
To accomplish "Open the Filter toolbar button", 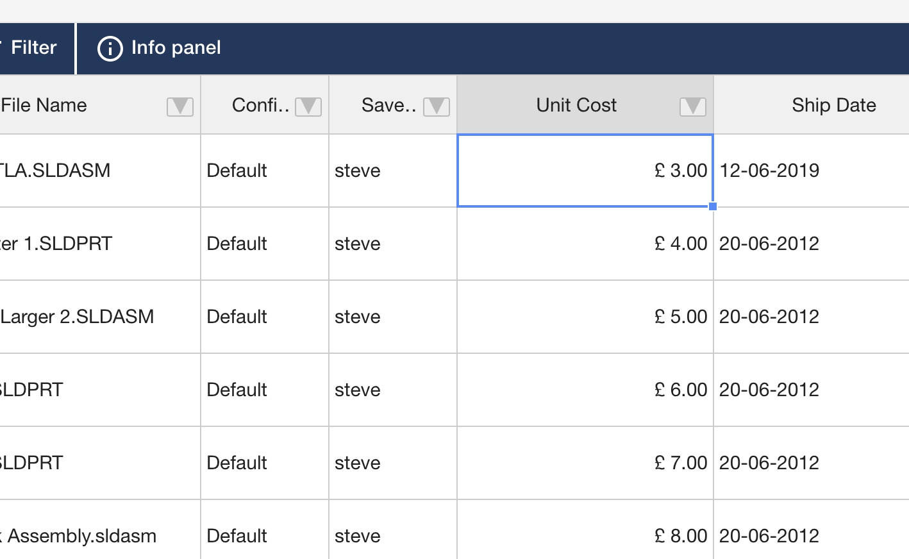I will [33, 48].
